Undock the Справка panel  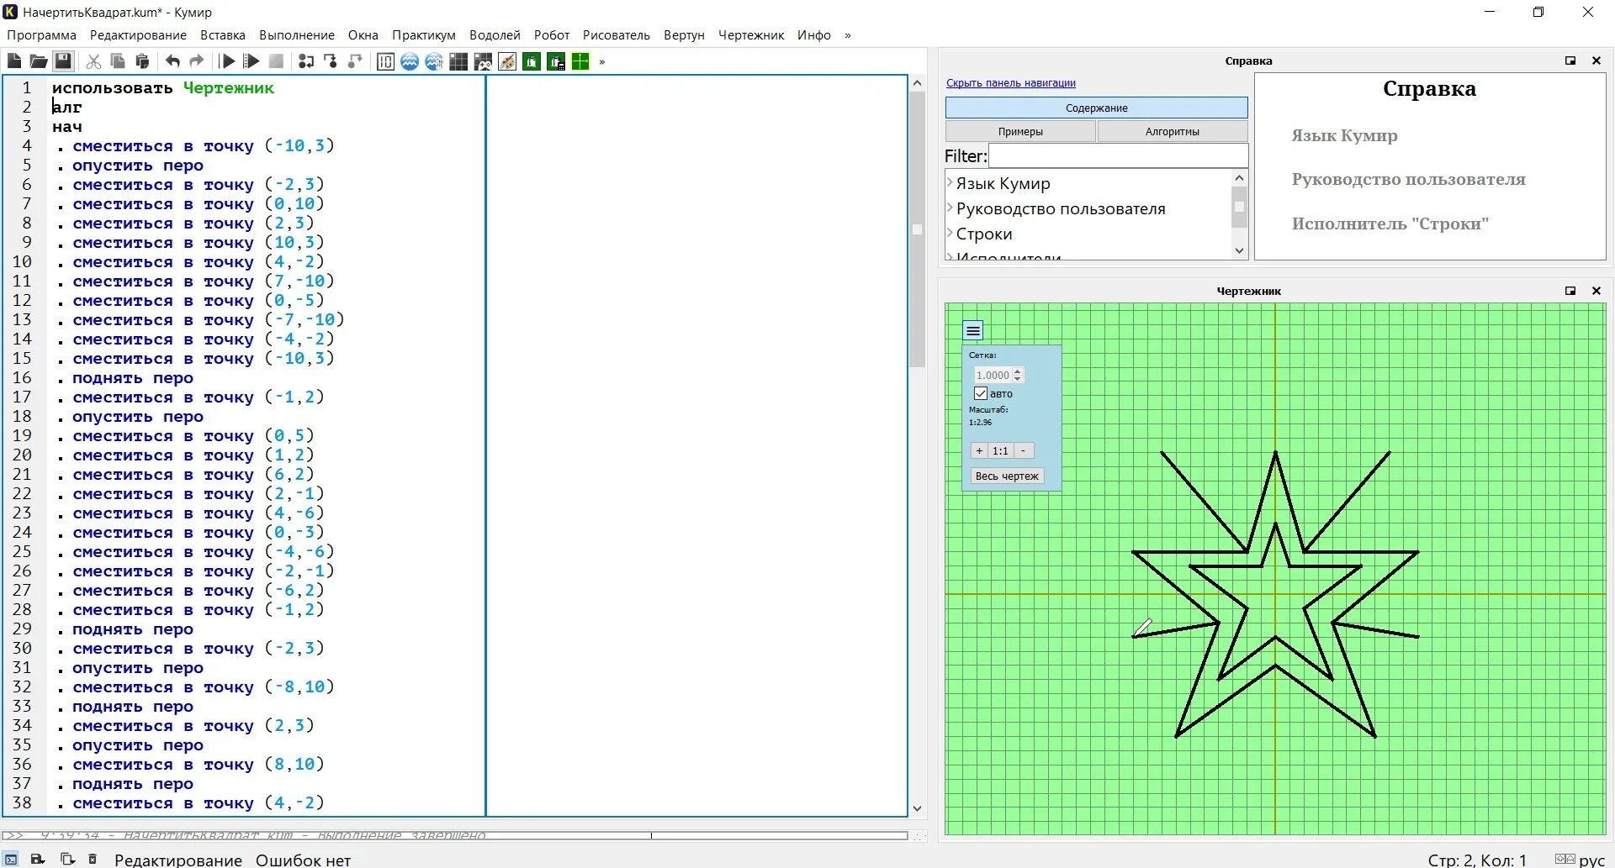click(1570, 60)
